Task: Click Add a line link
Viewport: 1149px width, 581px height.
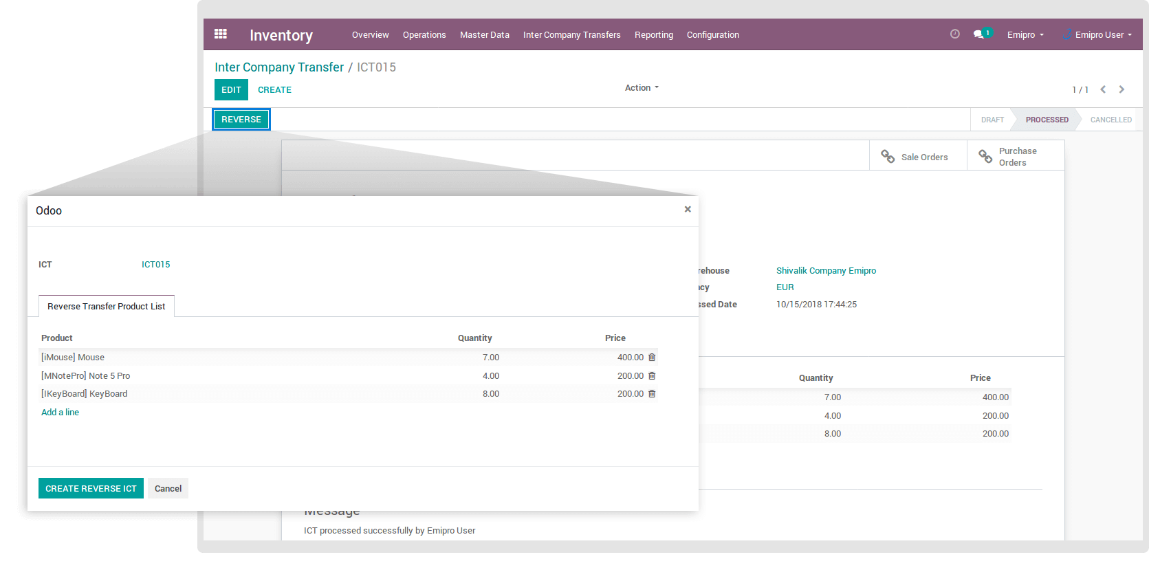Action: point(60,413)
